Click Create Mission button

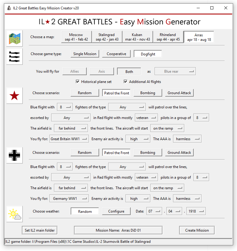(197, 230)
